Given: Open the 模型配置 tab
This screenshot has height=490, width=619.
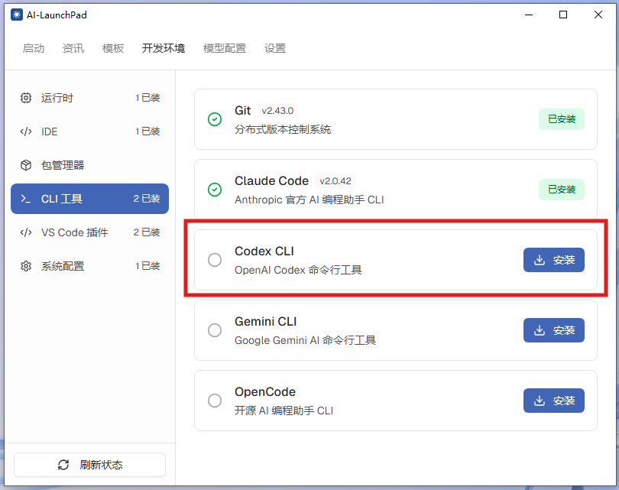Looking at the screenshot, I should tap(225, 48).
